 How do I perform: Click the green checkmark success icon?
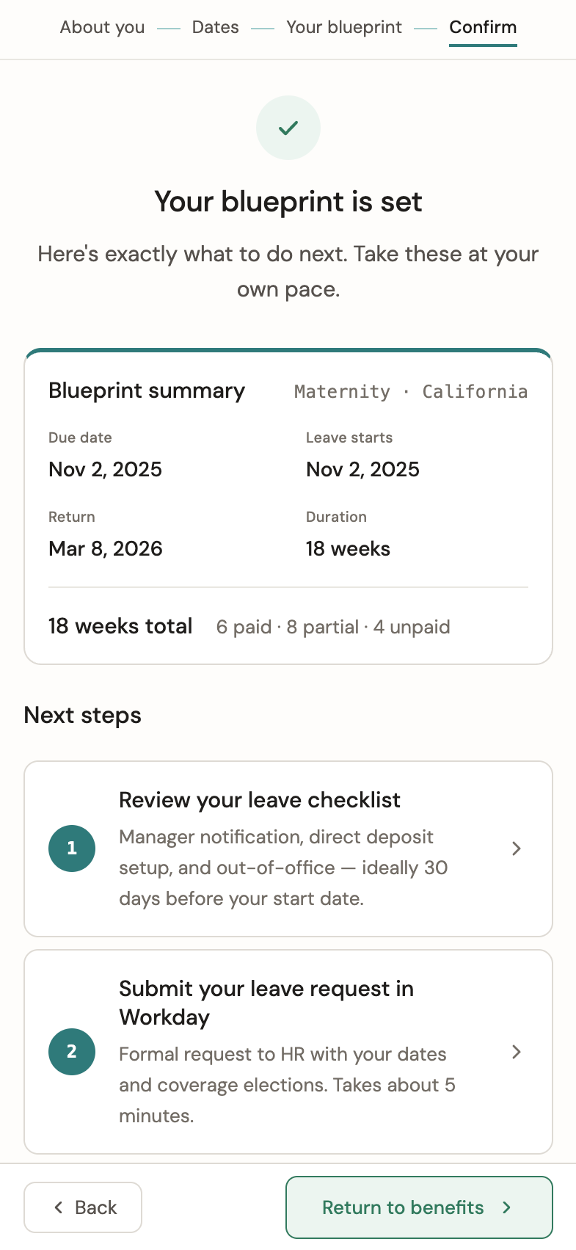pos(288,127)
